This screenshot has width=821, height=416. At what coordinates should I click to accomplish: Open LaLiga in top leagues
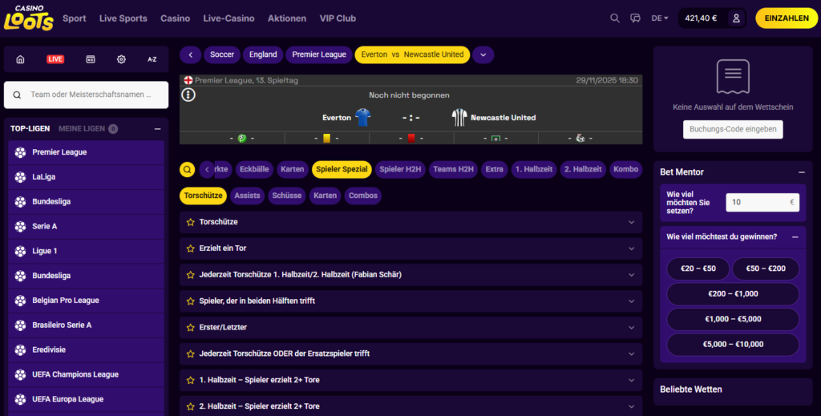click(87, 177)
